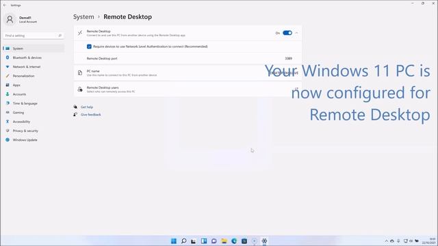The height and width of the screenshot is (246, 438).
Task: Click the search magnifier icon in settings
Action: tap(60, 36)
